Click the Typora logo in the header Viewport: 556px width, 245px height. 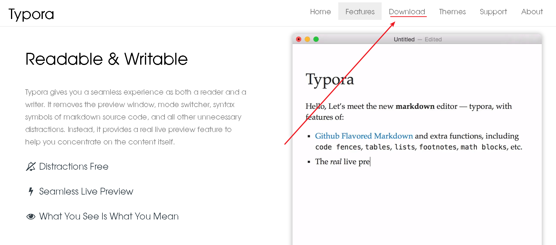[31, 14]
